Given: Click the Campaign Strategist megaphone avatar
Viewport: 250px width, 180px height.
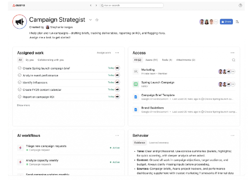Looking at the screenshot, I should [x=20, y=22].
